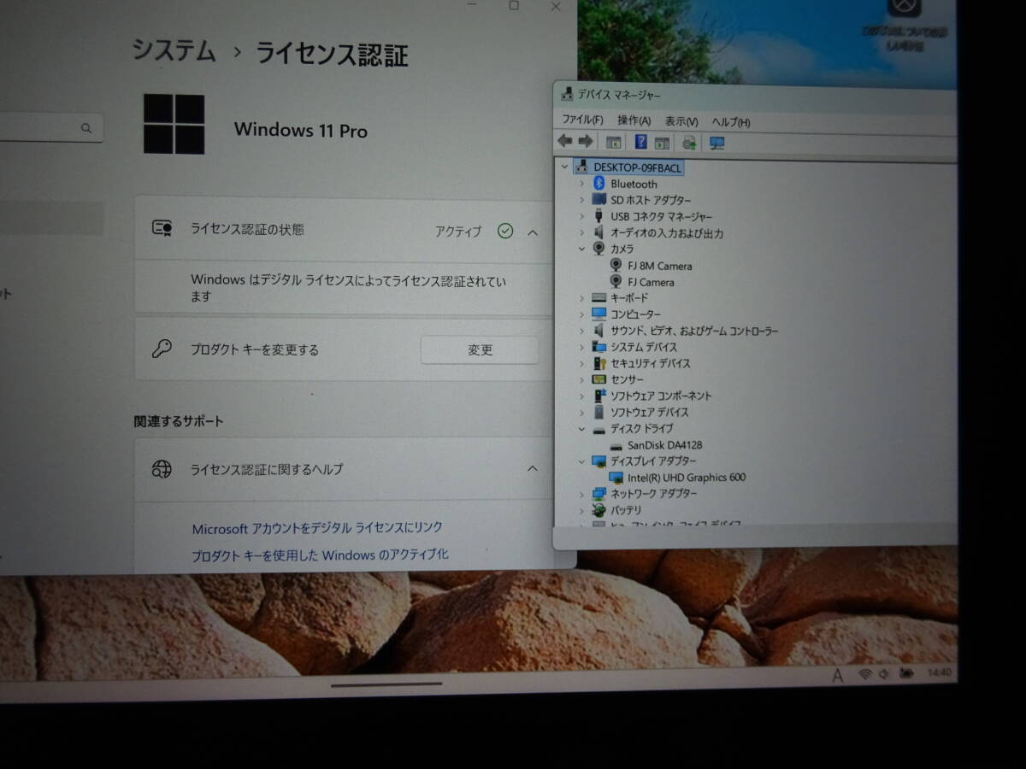Select the コンピューター category row

[635, 314]
